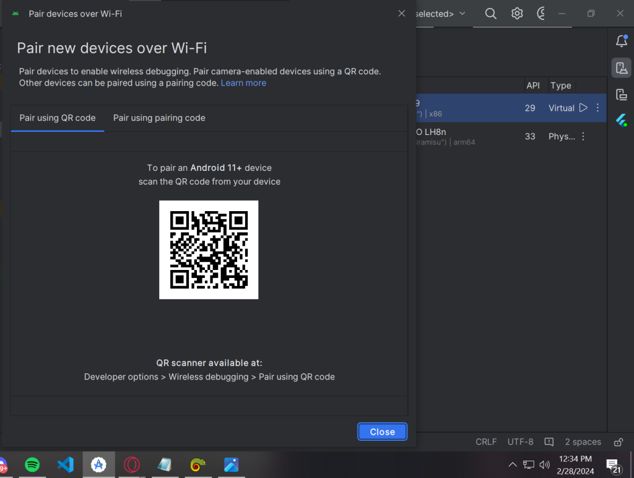The width and height of the screenshot is (634, 478).
Task: Sort devices by the API column header
Action: (x=533, y=85)
